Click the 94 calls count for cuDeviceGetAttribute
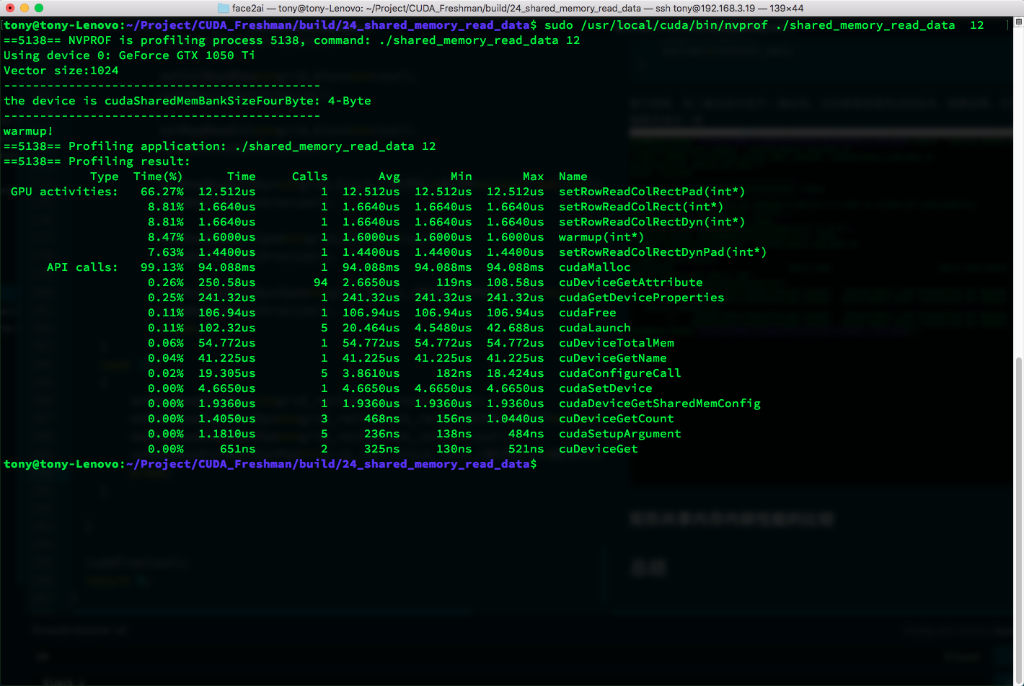Viewport: 1024px width, 686px height. tap(320, 282)
